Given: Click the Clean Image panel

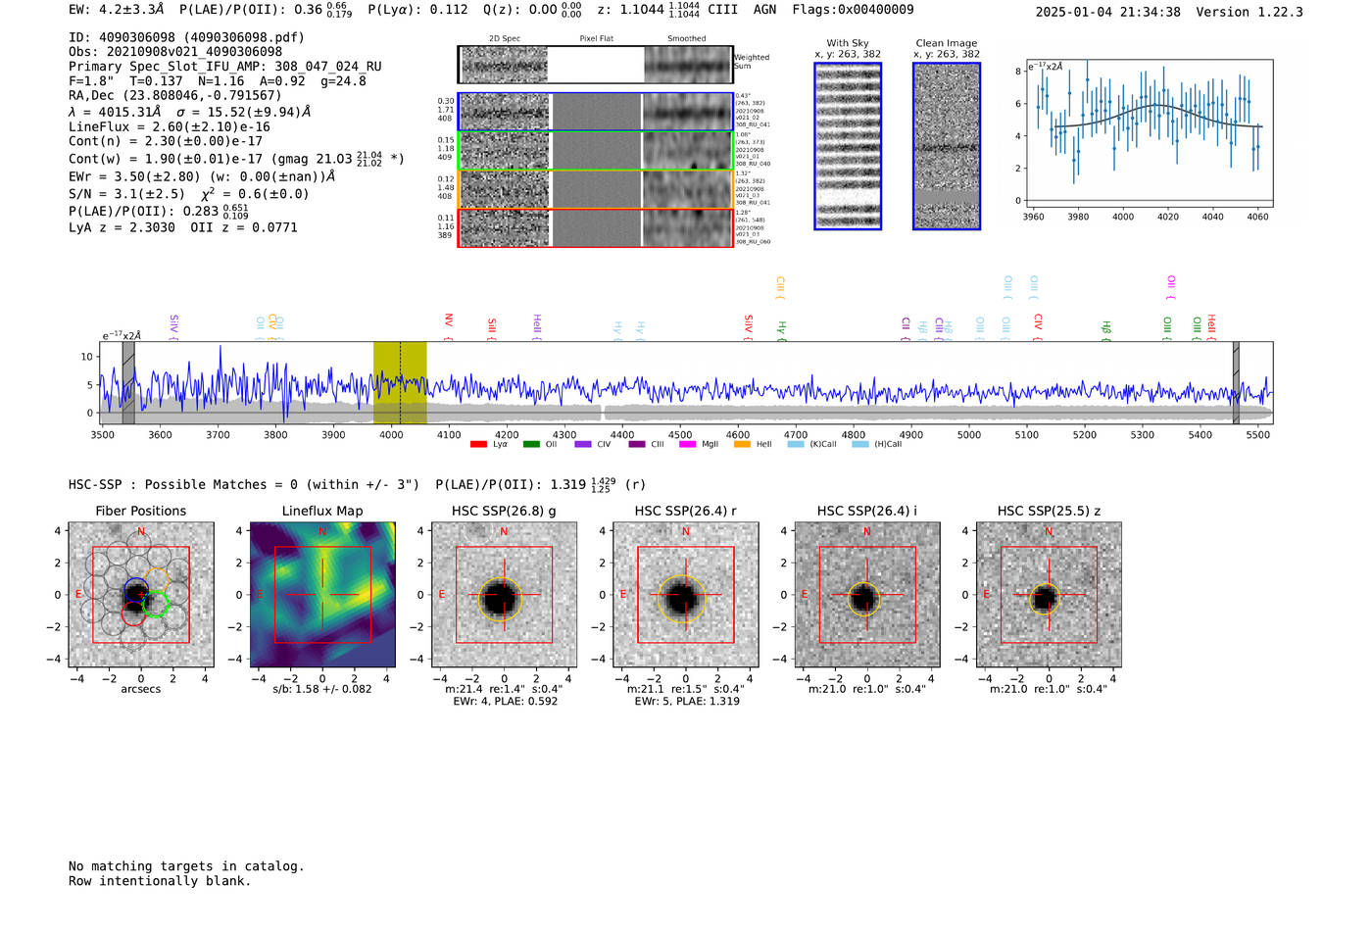Looking at the screenshot, I should 947,146.
